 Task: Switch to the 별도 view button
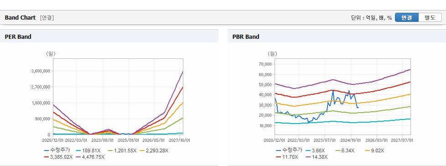tap(430, 17)
